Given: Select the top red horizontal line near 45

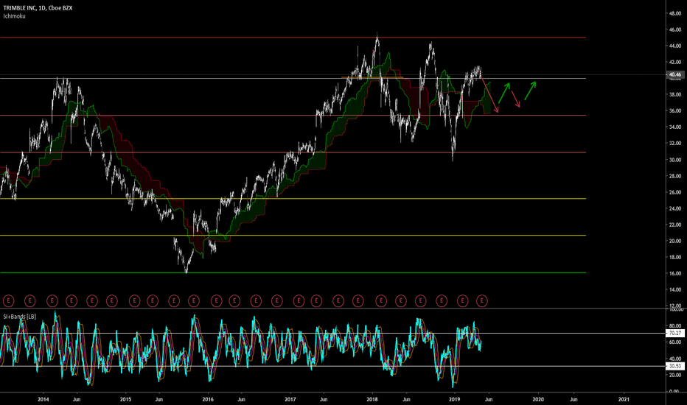Looking at the screenshot, I should 293,38.
